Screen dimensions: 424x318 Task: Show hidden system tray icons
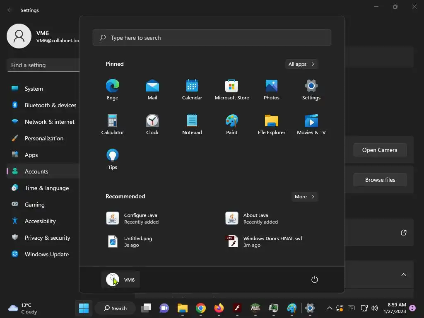[x=329, y=308]
